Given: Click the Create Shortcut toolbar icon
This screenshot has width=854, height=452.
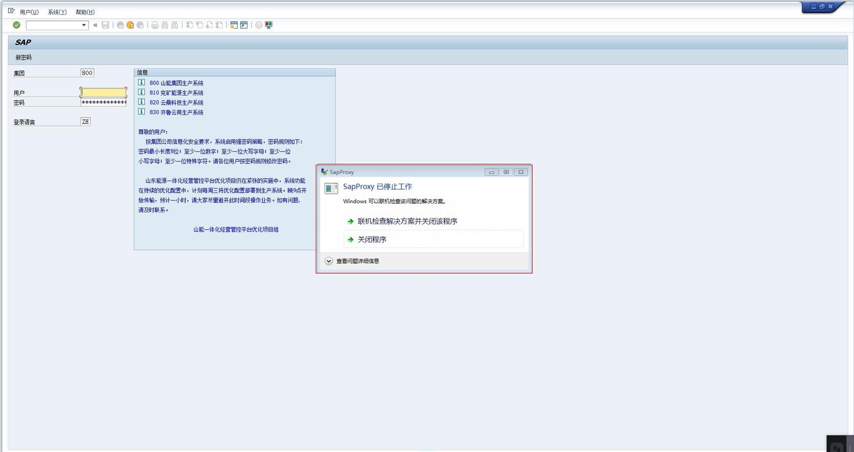Looking at the screenshot, I should point(243,25).
